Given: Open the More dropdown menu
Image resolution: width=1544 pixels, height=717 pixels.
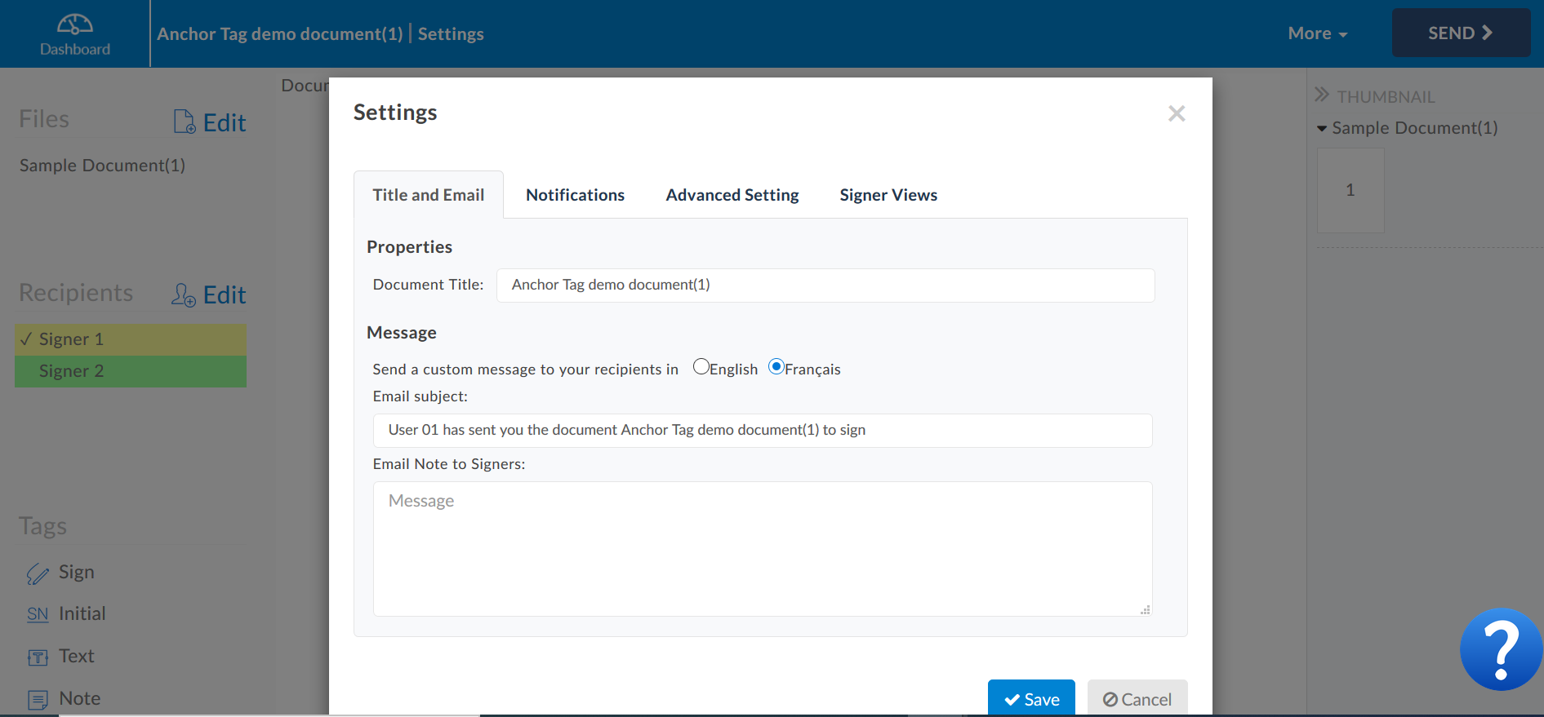Looking at the screenshot, I should pyautogui.click(x=1317, y=33).
